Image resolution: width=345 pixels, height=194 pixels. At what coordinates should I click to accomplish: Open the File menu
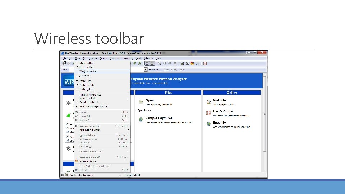pyautogui.click(x=64, y=58)
